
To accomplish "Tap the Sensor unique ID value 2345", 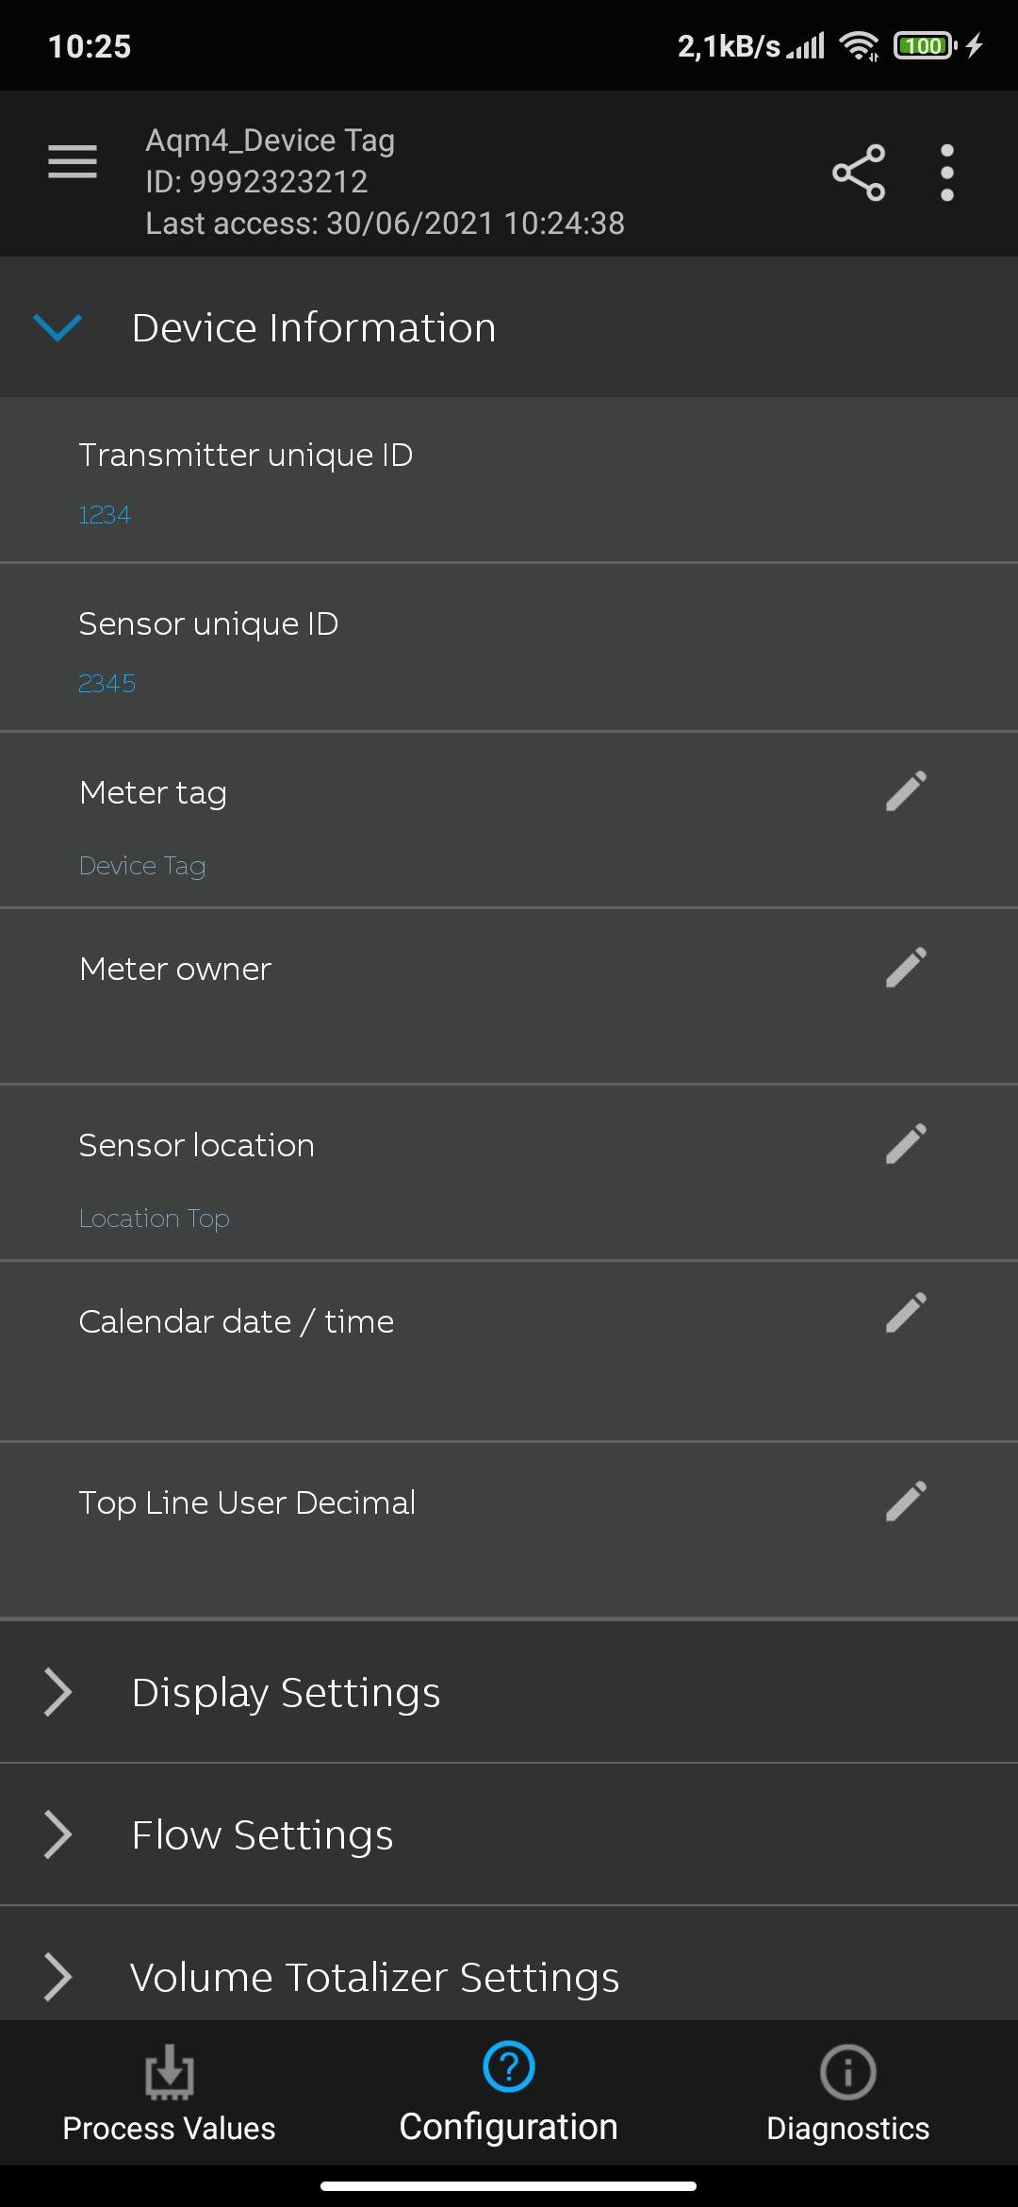I will pyautogui.click(x=107, y=684).
